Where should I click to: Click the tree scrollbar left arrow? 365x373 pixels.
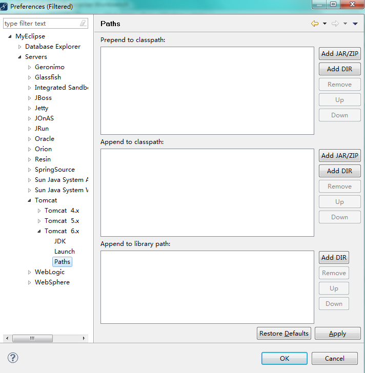point(7,338)
